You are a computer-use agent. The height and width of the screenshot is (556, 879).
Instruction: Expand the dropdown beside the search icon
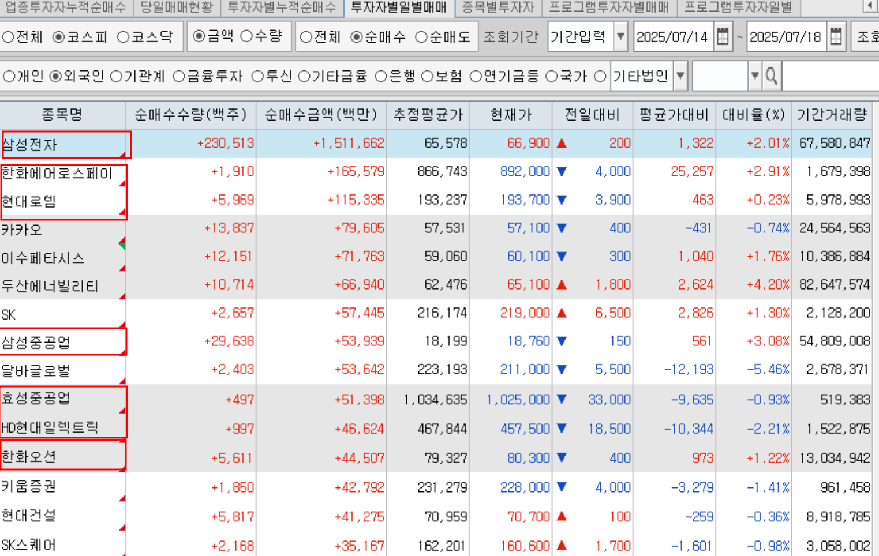pos(754,76)
